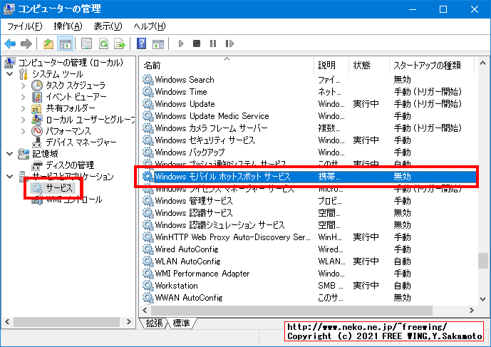Sort by the 説明 column header

331,65
